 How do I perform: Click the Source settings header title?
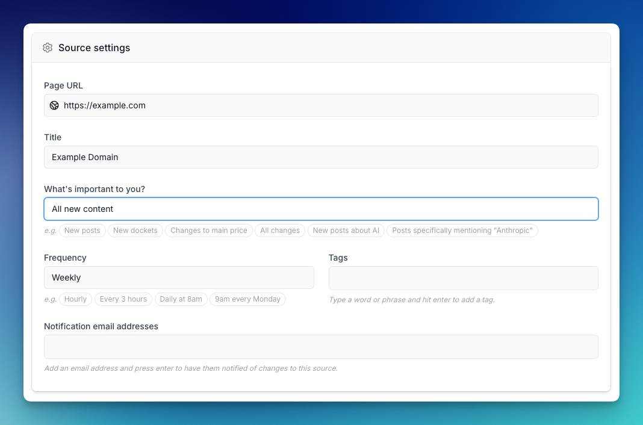pos(94,48)
